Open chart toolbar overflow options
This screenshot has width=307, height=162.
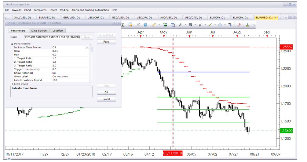pos(254,25)
